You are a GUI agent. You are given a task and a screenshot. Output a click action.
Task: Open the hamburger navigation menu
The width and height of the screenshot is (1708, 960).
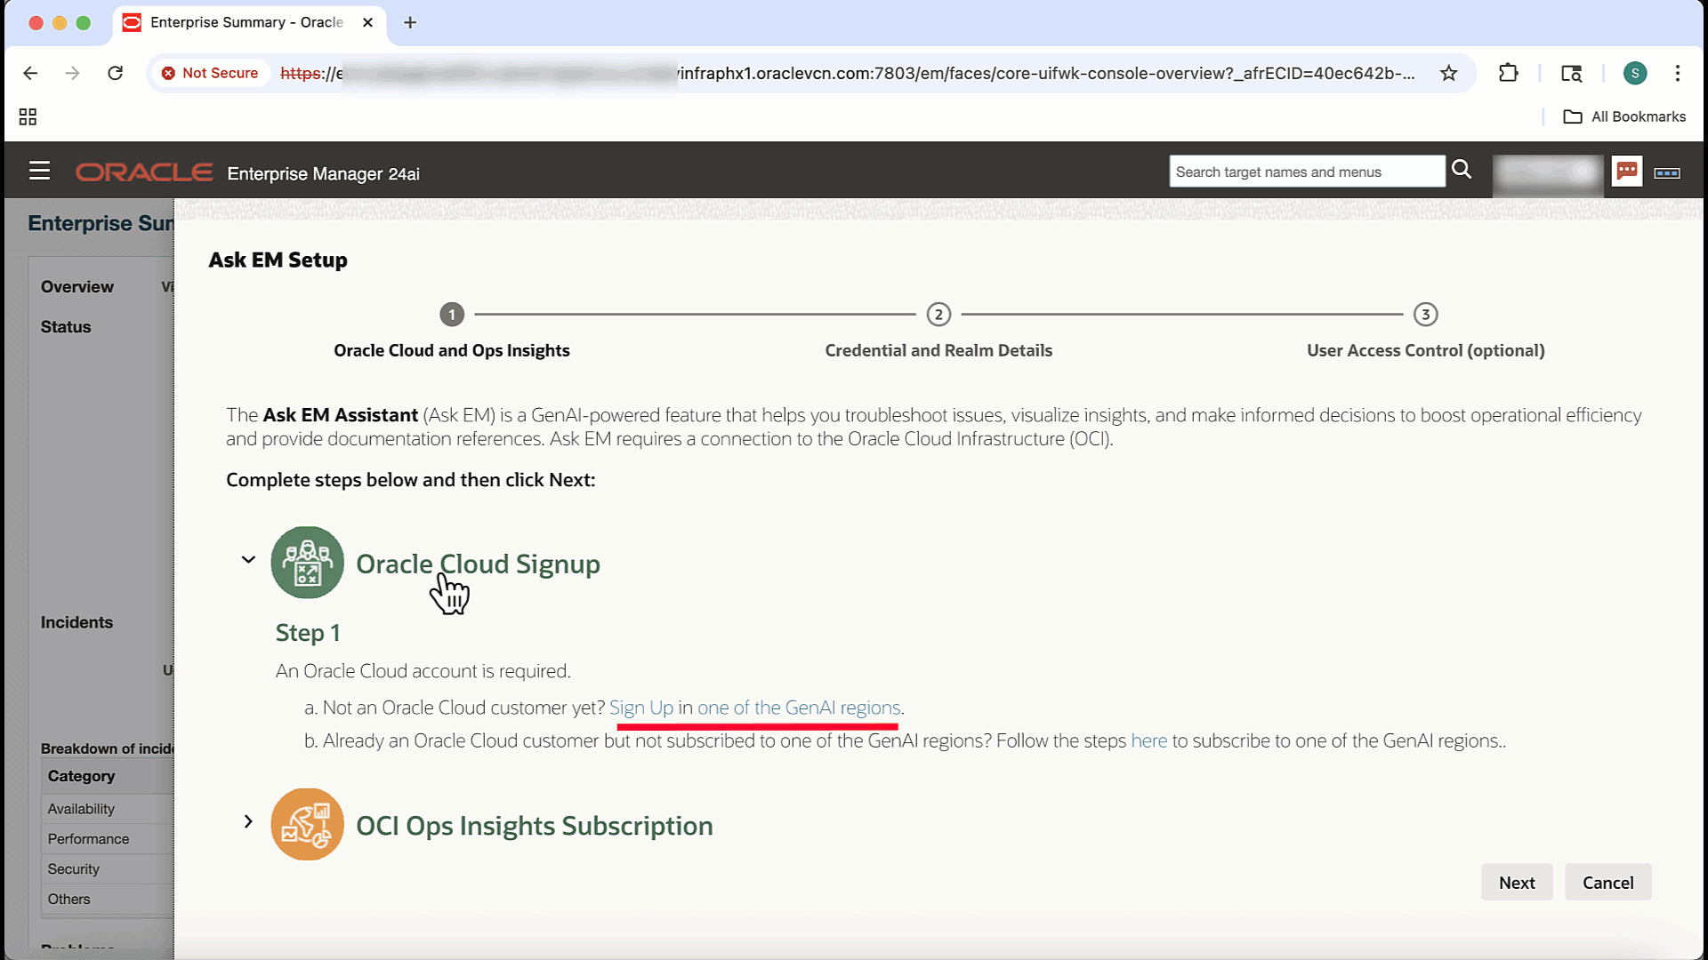point(39,171)
